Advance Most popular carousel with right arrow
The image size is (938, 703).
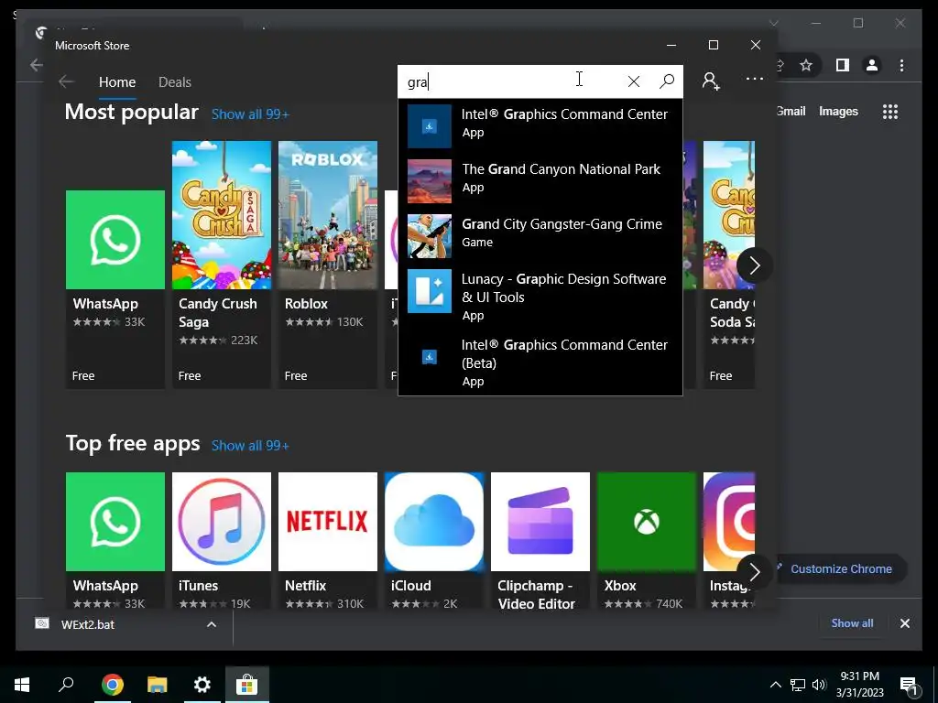(755, 265)
